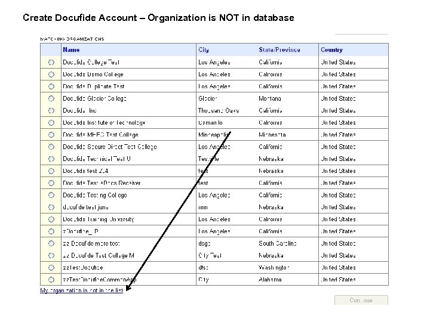Choose Docufide Institute of Technology radio button
Screen dimensions: 430x322
click(x=51, y=123)
